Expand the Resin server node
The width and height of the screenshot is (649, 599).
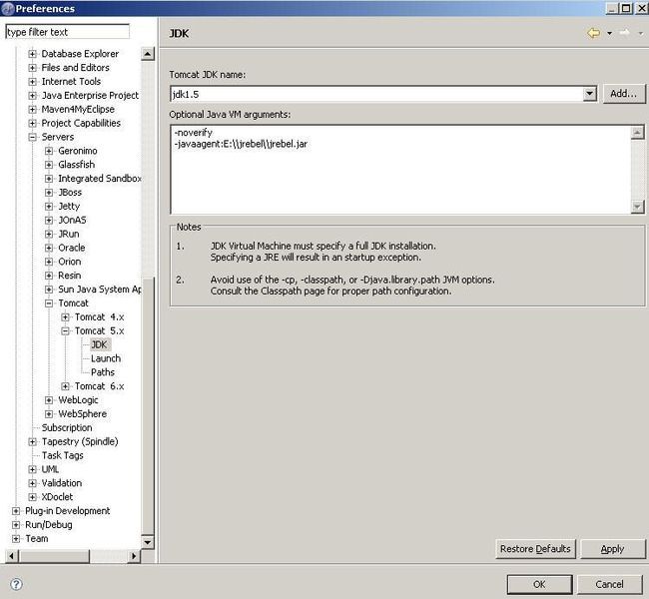click(x=49, y=276)
